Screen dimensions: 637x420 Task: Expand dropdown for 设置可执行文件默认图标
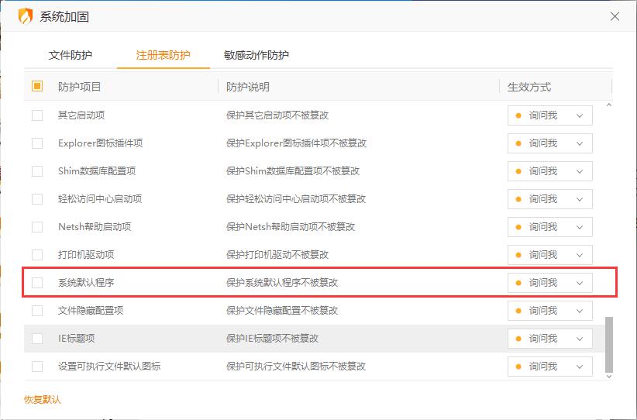(549, 367)
